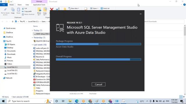Open the Windows Start menu
The height and width of the screenshot is (104, 186).
click(x=3, y=101)
